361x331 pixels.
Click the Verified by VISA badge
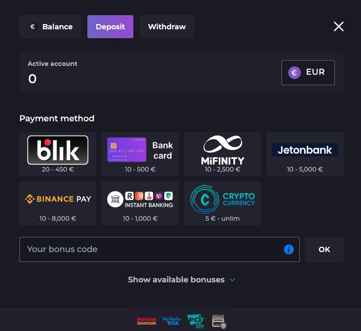coord(172,321)
